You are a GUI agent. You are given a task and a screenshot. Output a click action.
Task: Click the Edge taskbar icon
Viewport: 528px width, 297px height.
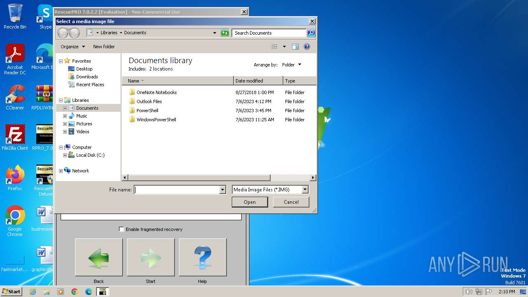point(89,292)
